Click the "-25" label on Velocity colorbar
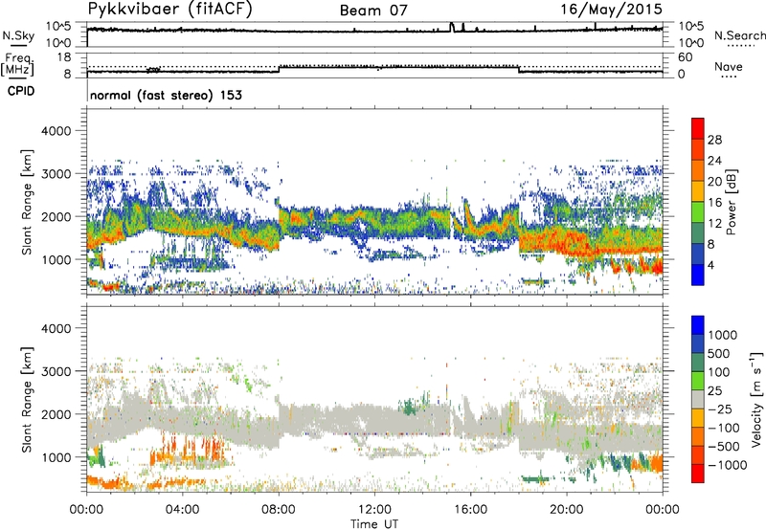766x530 pixels. tap(719, 409)
